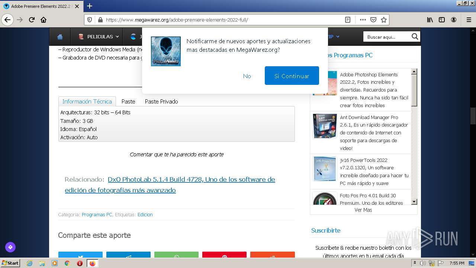The image size is (476, 268).
Task: Launch Internet Explorer from the taskbar
Action: click(x=29, y=263)
